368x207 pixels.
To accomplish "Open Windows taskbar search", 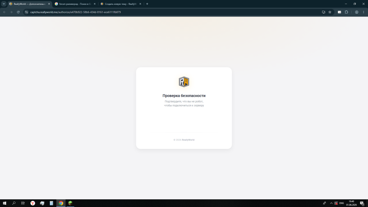I will pyautogui.click(x=14, y=203).
